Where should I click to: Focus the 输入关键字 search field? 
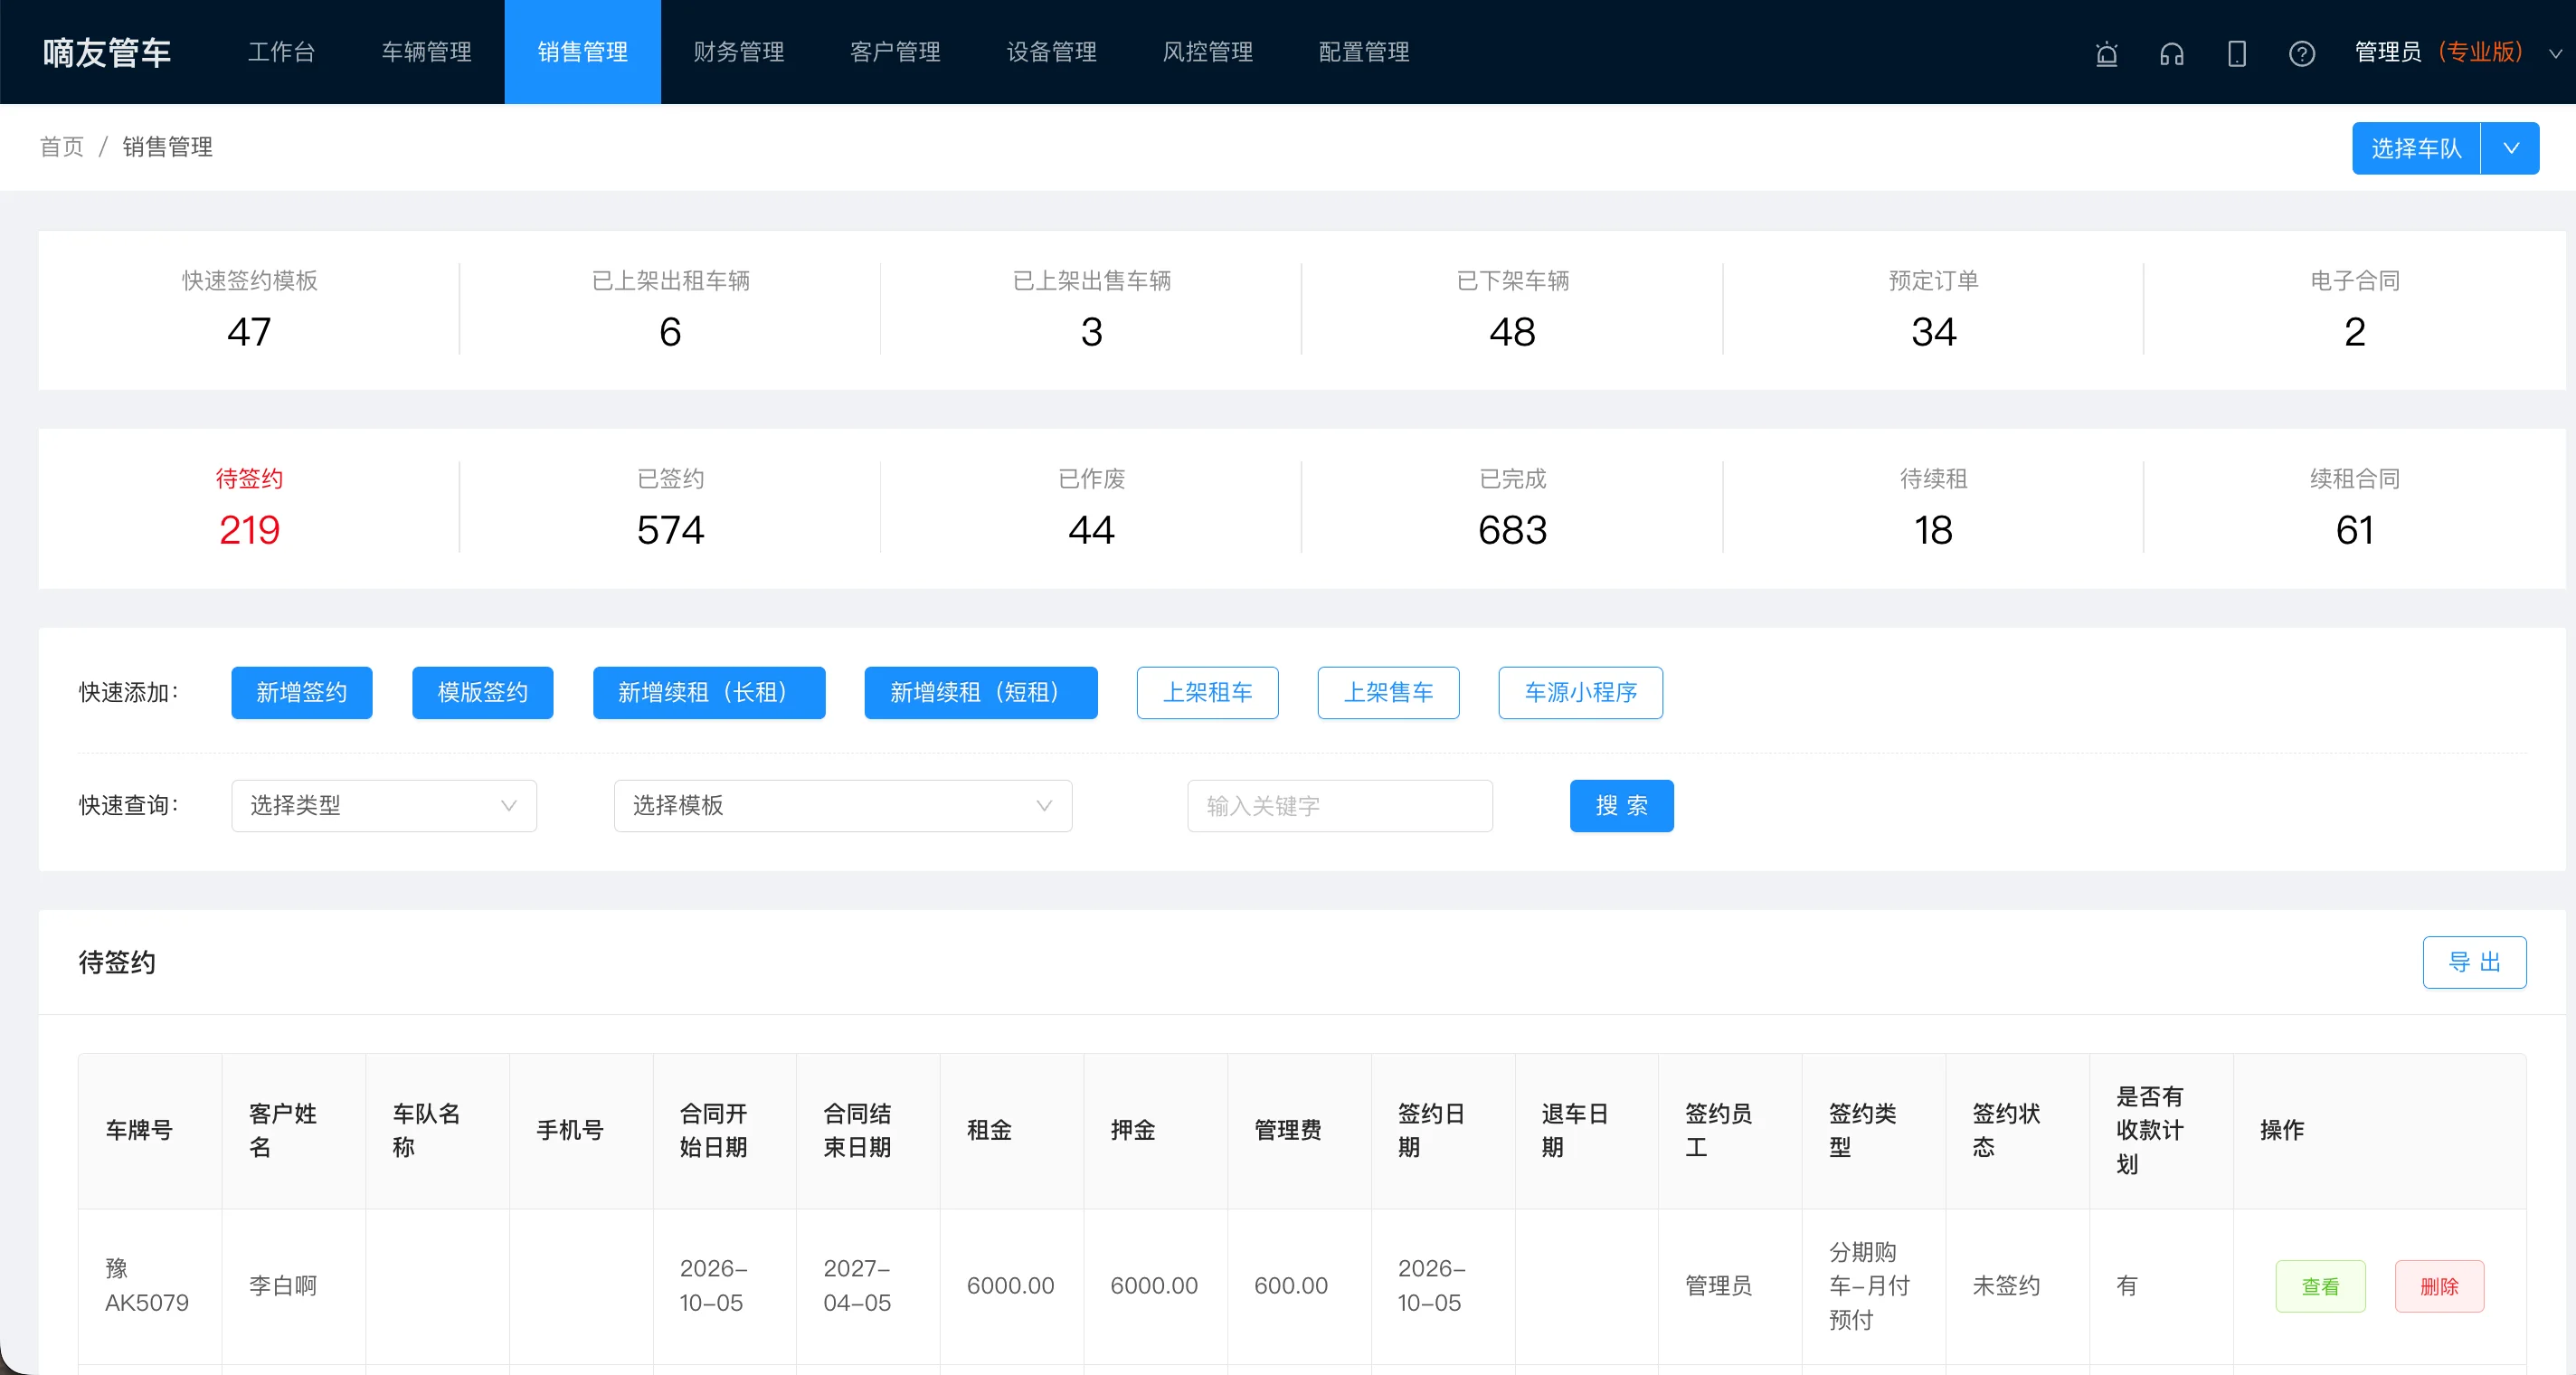(x=1339, y=805)
